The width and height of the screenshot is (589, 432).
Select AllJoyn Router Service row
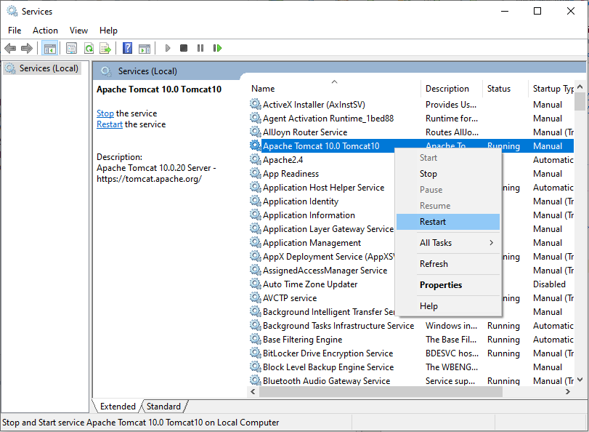(x=411, y=132)
